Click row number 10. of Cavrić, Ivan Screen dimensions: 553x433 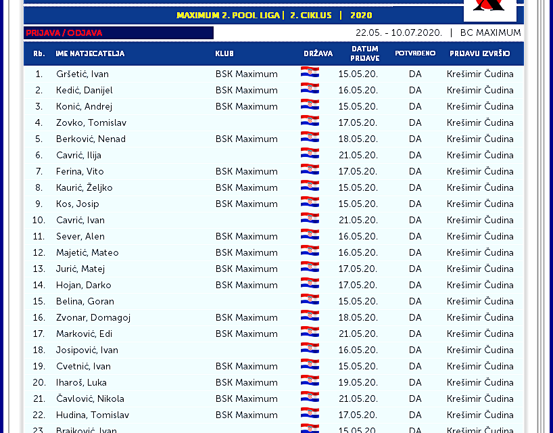(x=39, y=220)
